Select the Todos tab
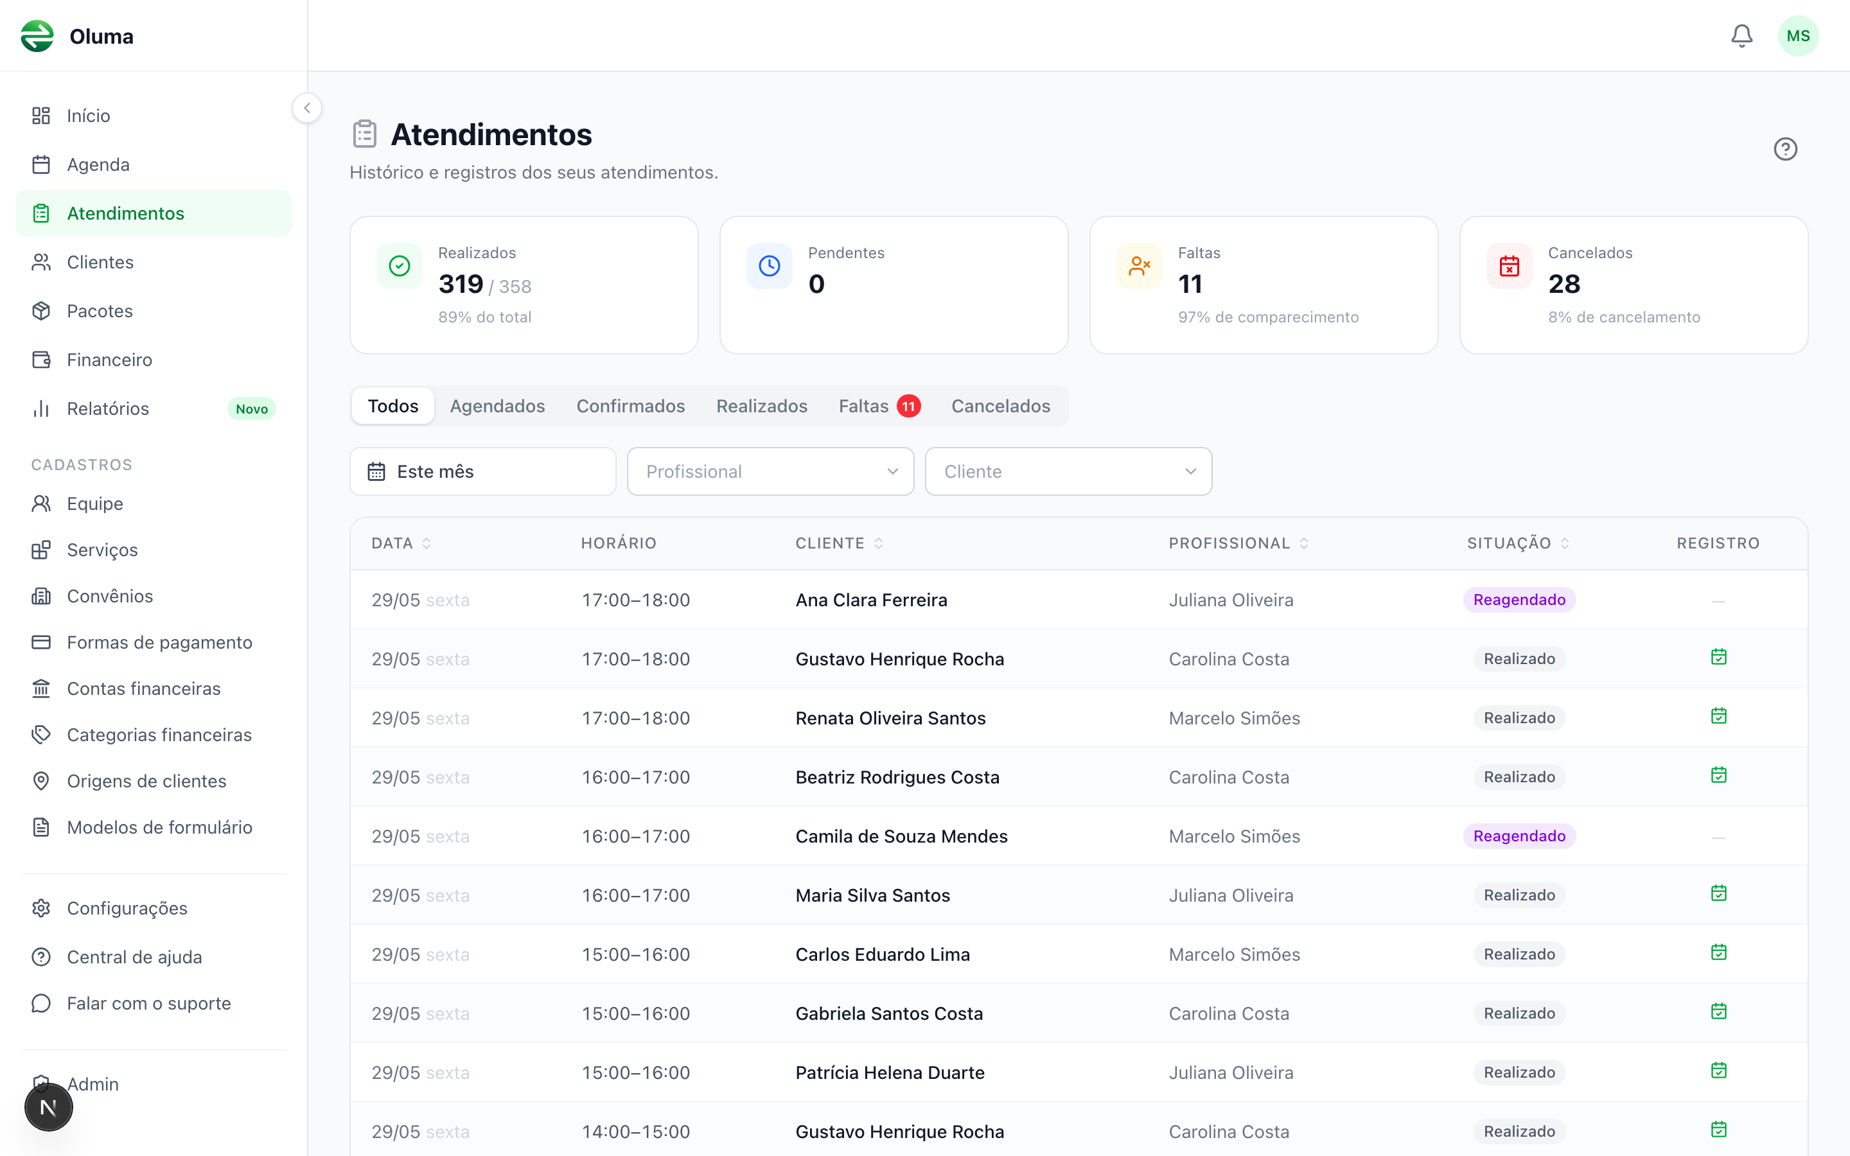This screenshot has height=1156, width=1850. point(393,406)
